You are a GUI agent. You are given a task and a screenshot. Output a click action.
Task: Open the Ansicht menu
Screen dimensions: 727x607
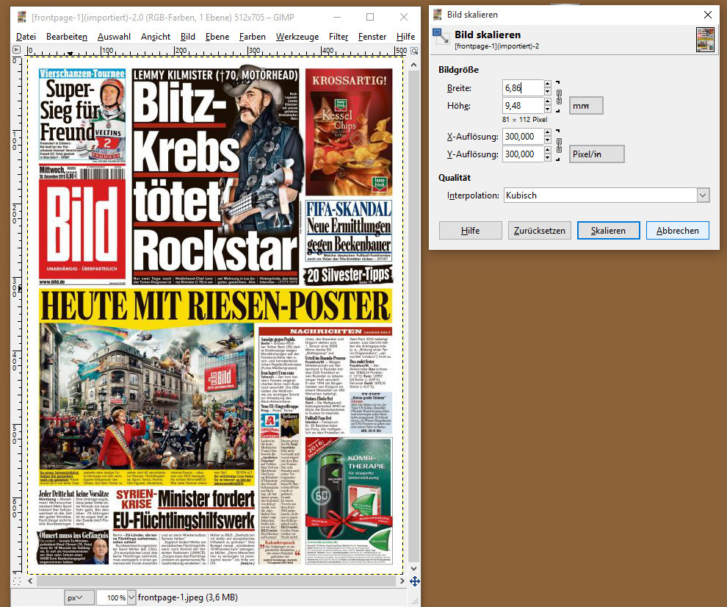[x=156, y=37]
